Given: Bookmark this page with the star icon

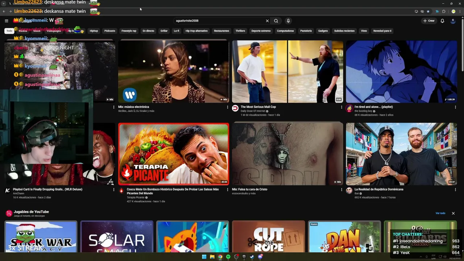Looking at the screenshot, I should [428, 11].
